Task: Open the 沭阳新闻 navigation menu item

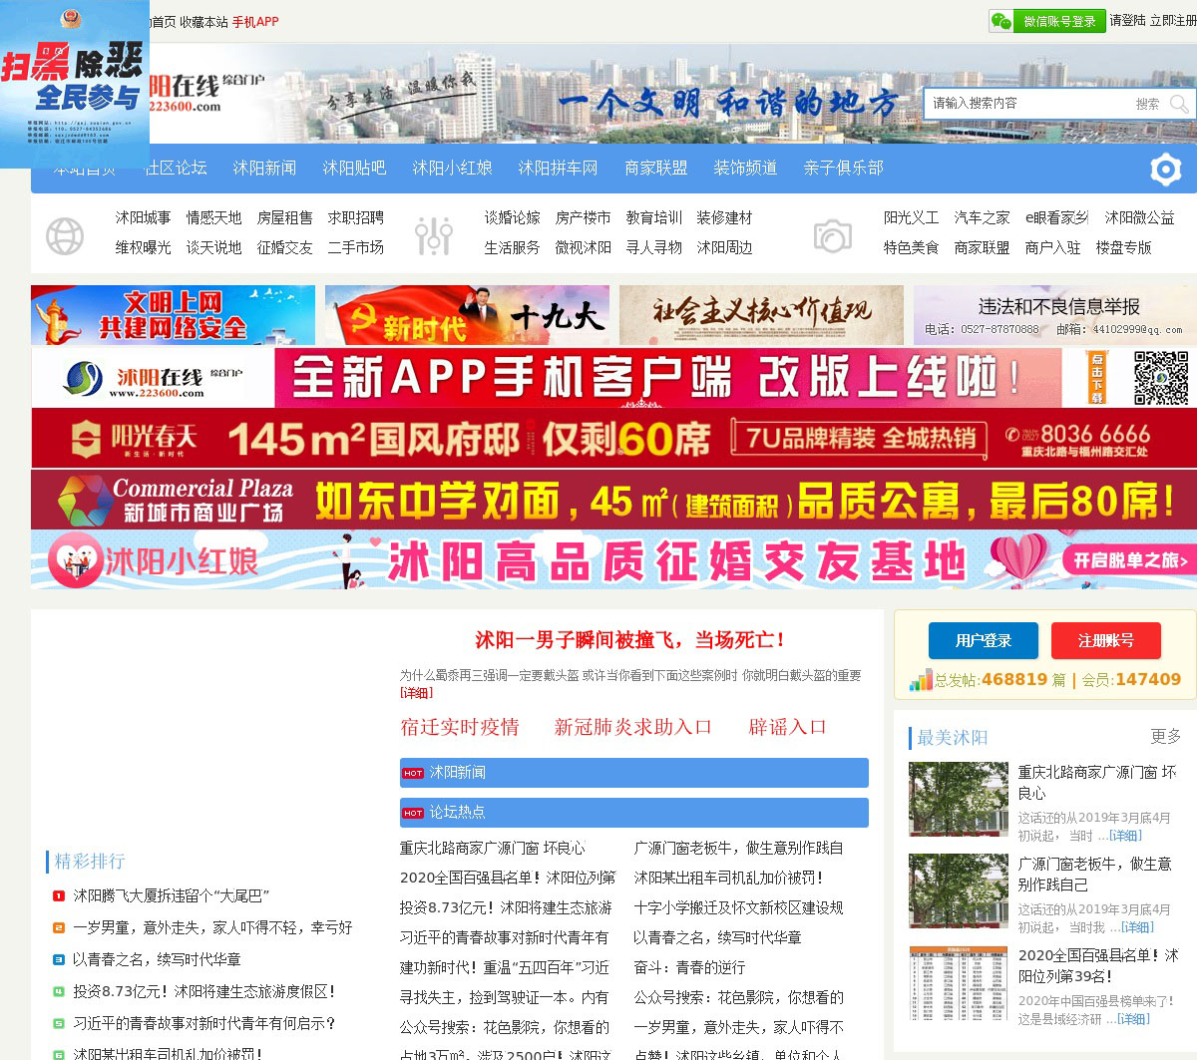Action: pyautogui.click(x=264, y=168)
